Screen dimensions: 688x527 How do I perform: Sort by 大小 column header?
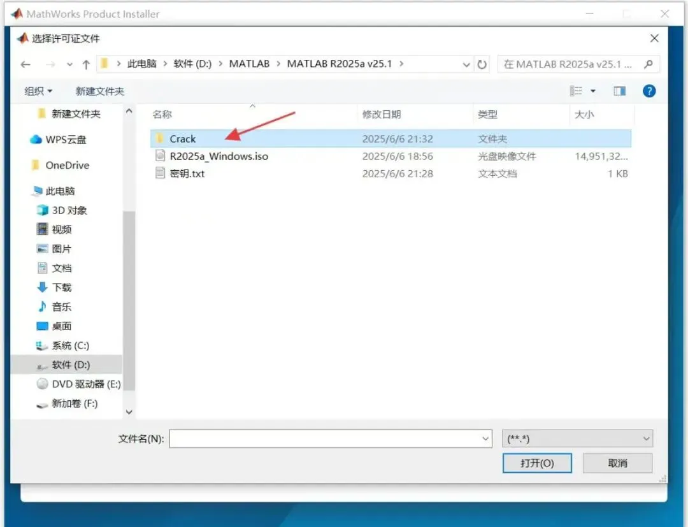click(584, 115)
